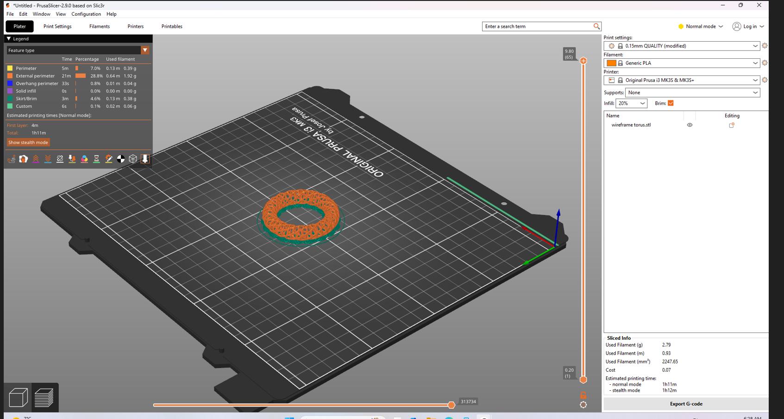
Task: Switch to 3D editor view cube icon
Action: 18,398
